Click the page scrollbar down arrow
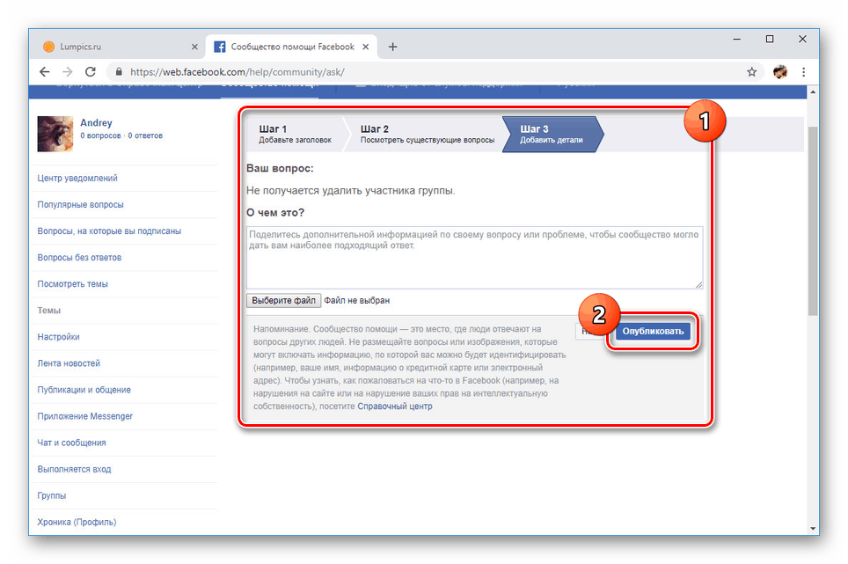The width and height of the screenshot is (848, 564). 812,528
